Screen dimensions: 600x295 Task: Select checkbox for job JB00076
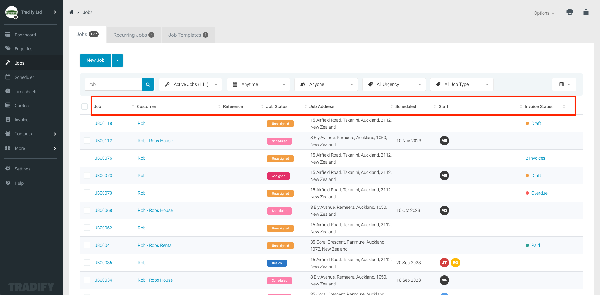[x=87, y=158]
